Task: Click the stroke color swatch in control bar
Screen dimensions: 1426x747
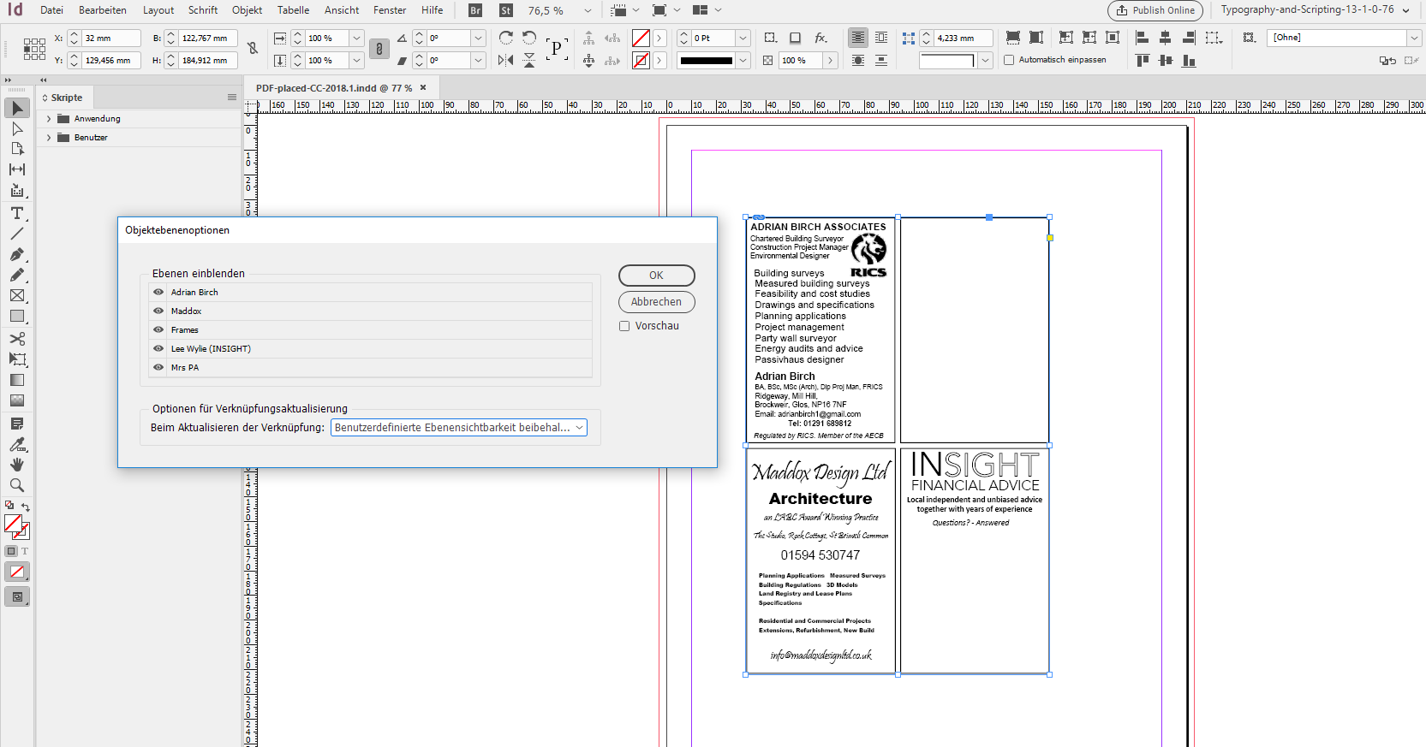Action: coord(641,60)
